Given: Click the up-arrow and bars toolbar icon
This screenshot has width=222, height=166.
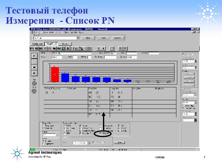Looking at the screenshot, I should pyautogui.click(x=72, y=49).
